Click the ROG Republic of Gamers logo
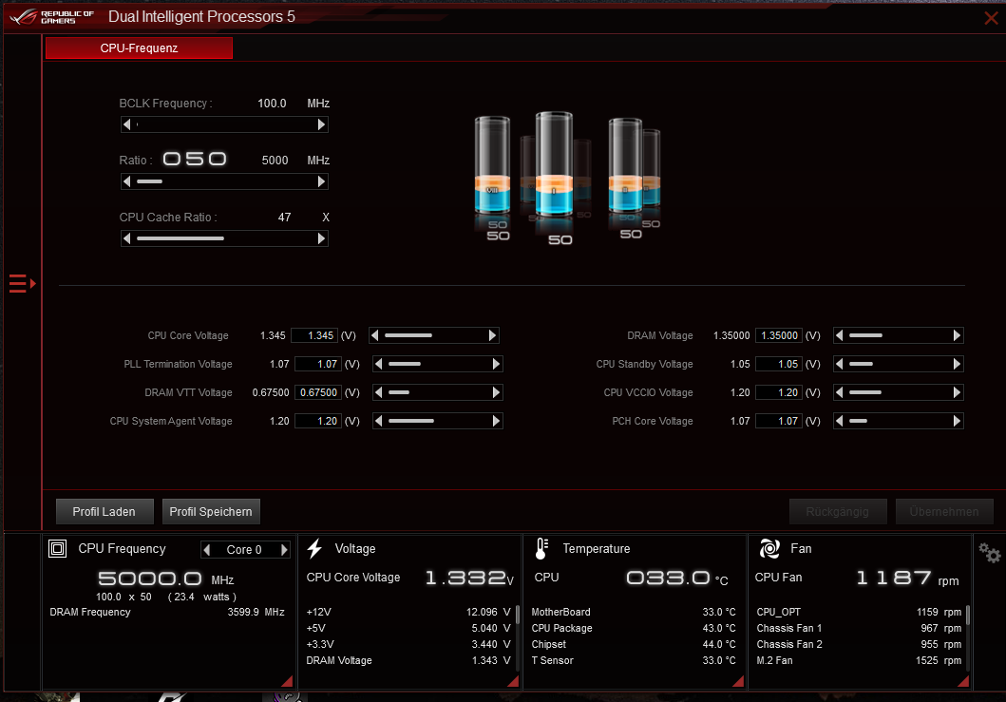This screenshot has height=702, width=1006. 51,17
